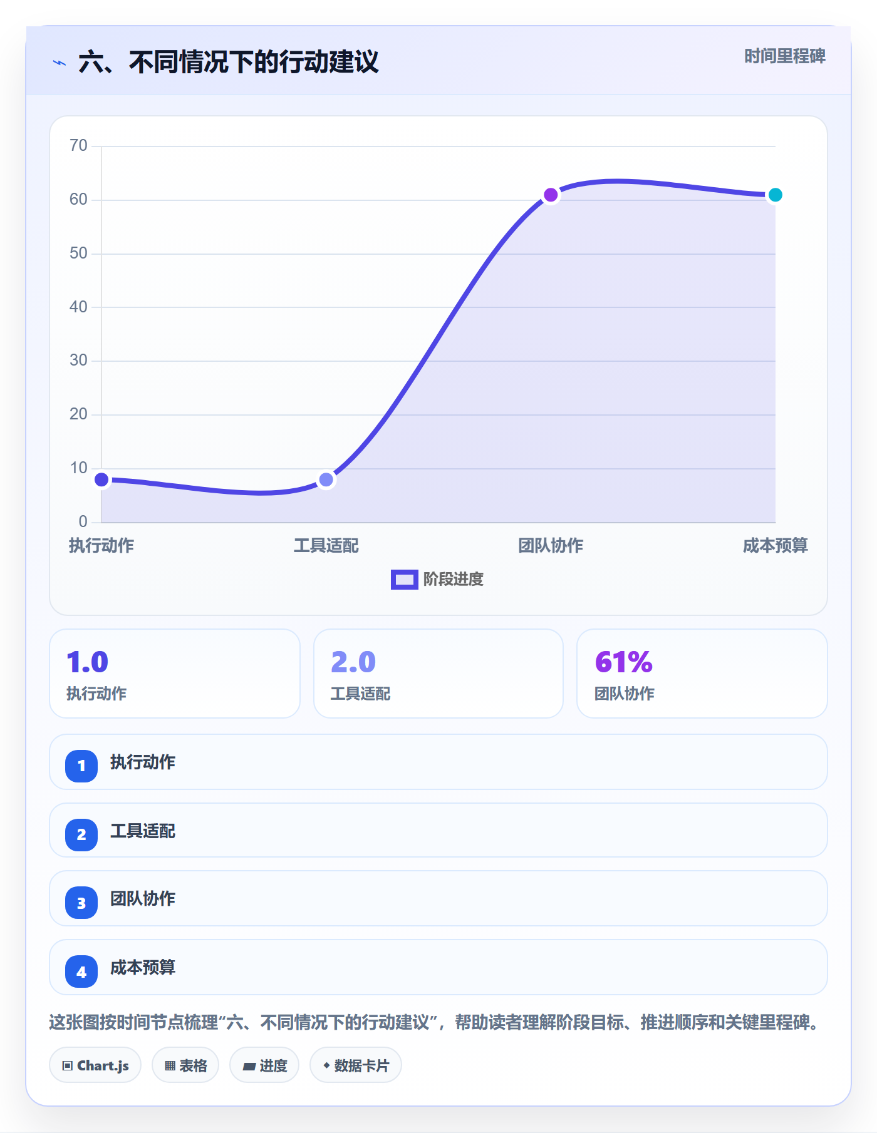Click the lightning icon beside the section title

(x=60, y=63)
